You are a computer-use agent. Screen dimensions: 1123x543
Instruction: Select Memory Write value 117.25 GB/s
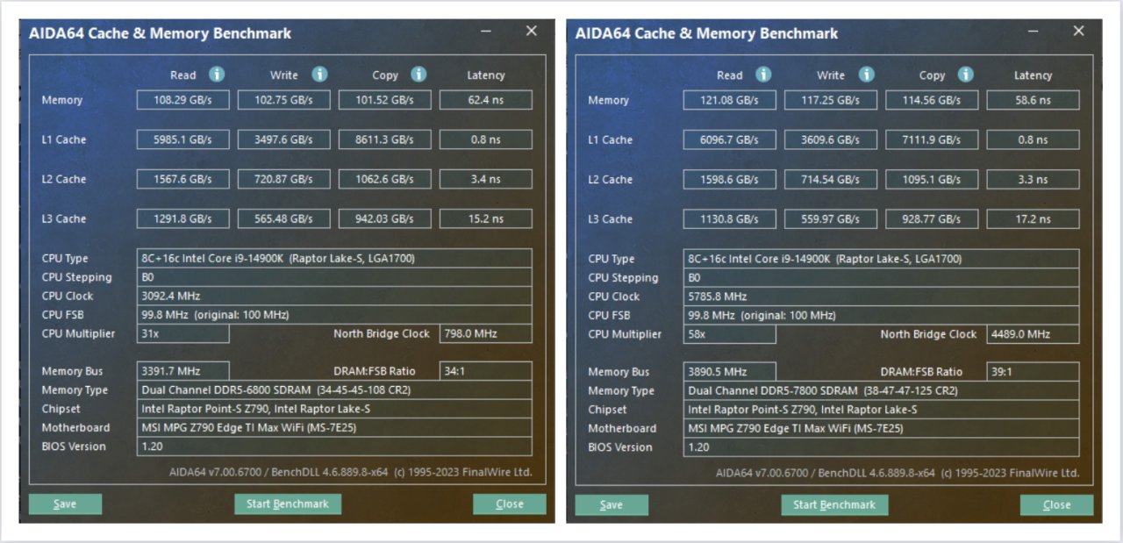pyautogui.click(x=830, y=100)
